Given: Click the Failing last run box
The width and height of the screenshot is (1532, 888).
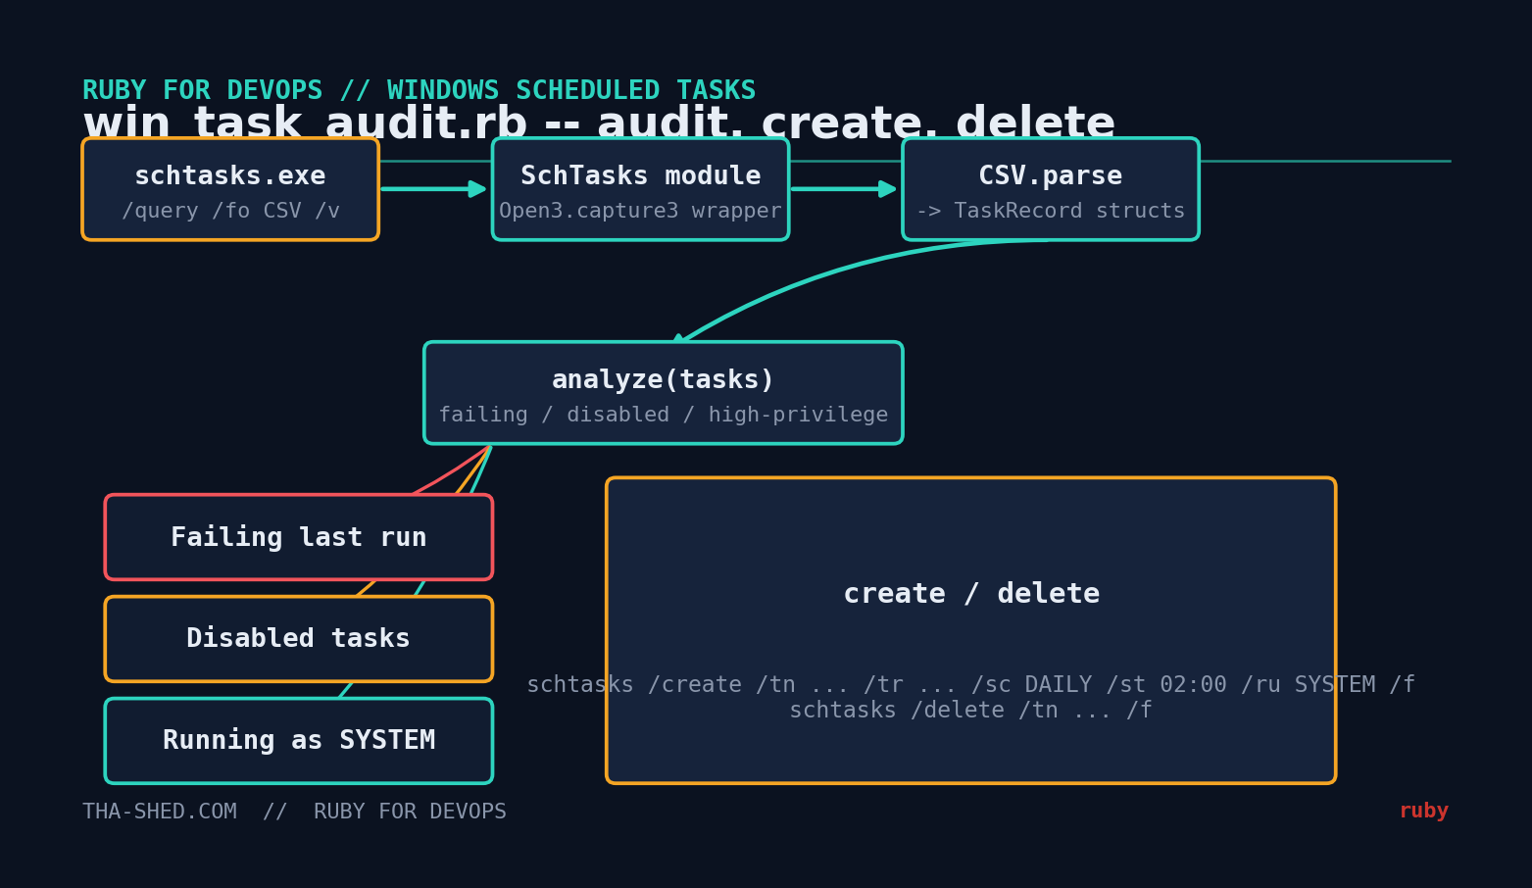Looking at the screenshot, I should [x=299, y=537].
